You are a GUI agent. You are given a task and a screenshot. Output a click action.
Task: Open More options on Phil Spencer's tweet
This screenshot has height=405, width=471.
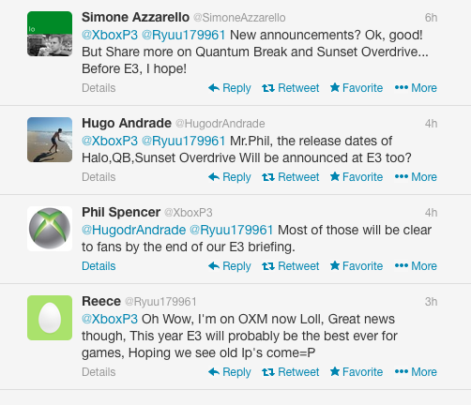[x=416, y=266]
